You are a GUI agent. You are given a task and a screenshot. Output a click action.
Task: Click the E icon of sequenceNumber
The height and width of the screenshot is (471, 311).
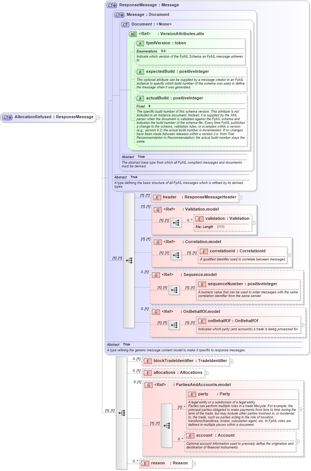202,284
